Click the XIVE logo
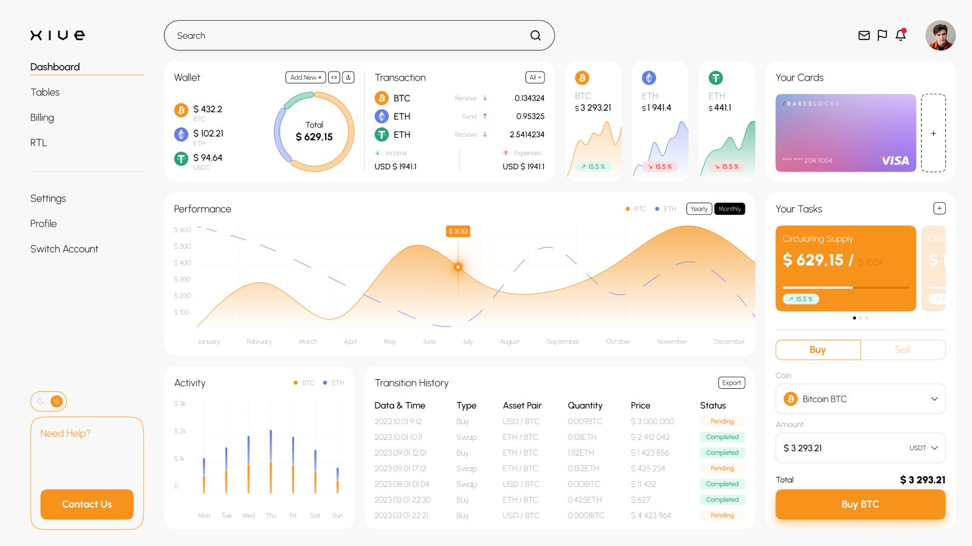Image resolution: width=972 pixels, height=546 pixels. click(x=58, y=35)
